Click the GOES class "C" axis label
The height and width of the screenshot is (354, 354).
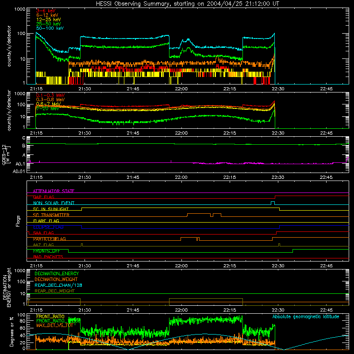(x=24, y=138)
